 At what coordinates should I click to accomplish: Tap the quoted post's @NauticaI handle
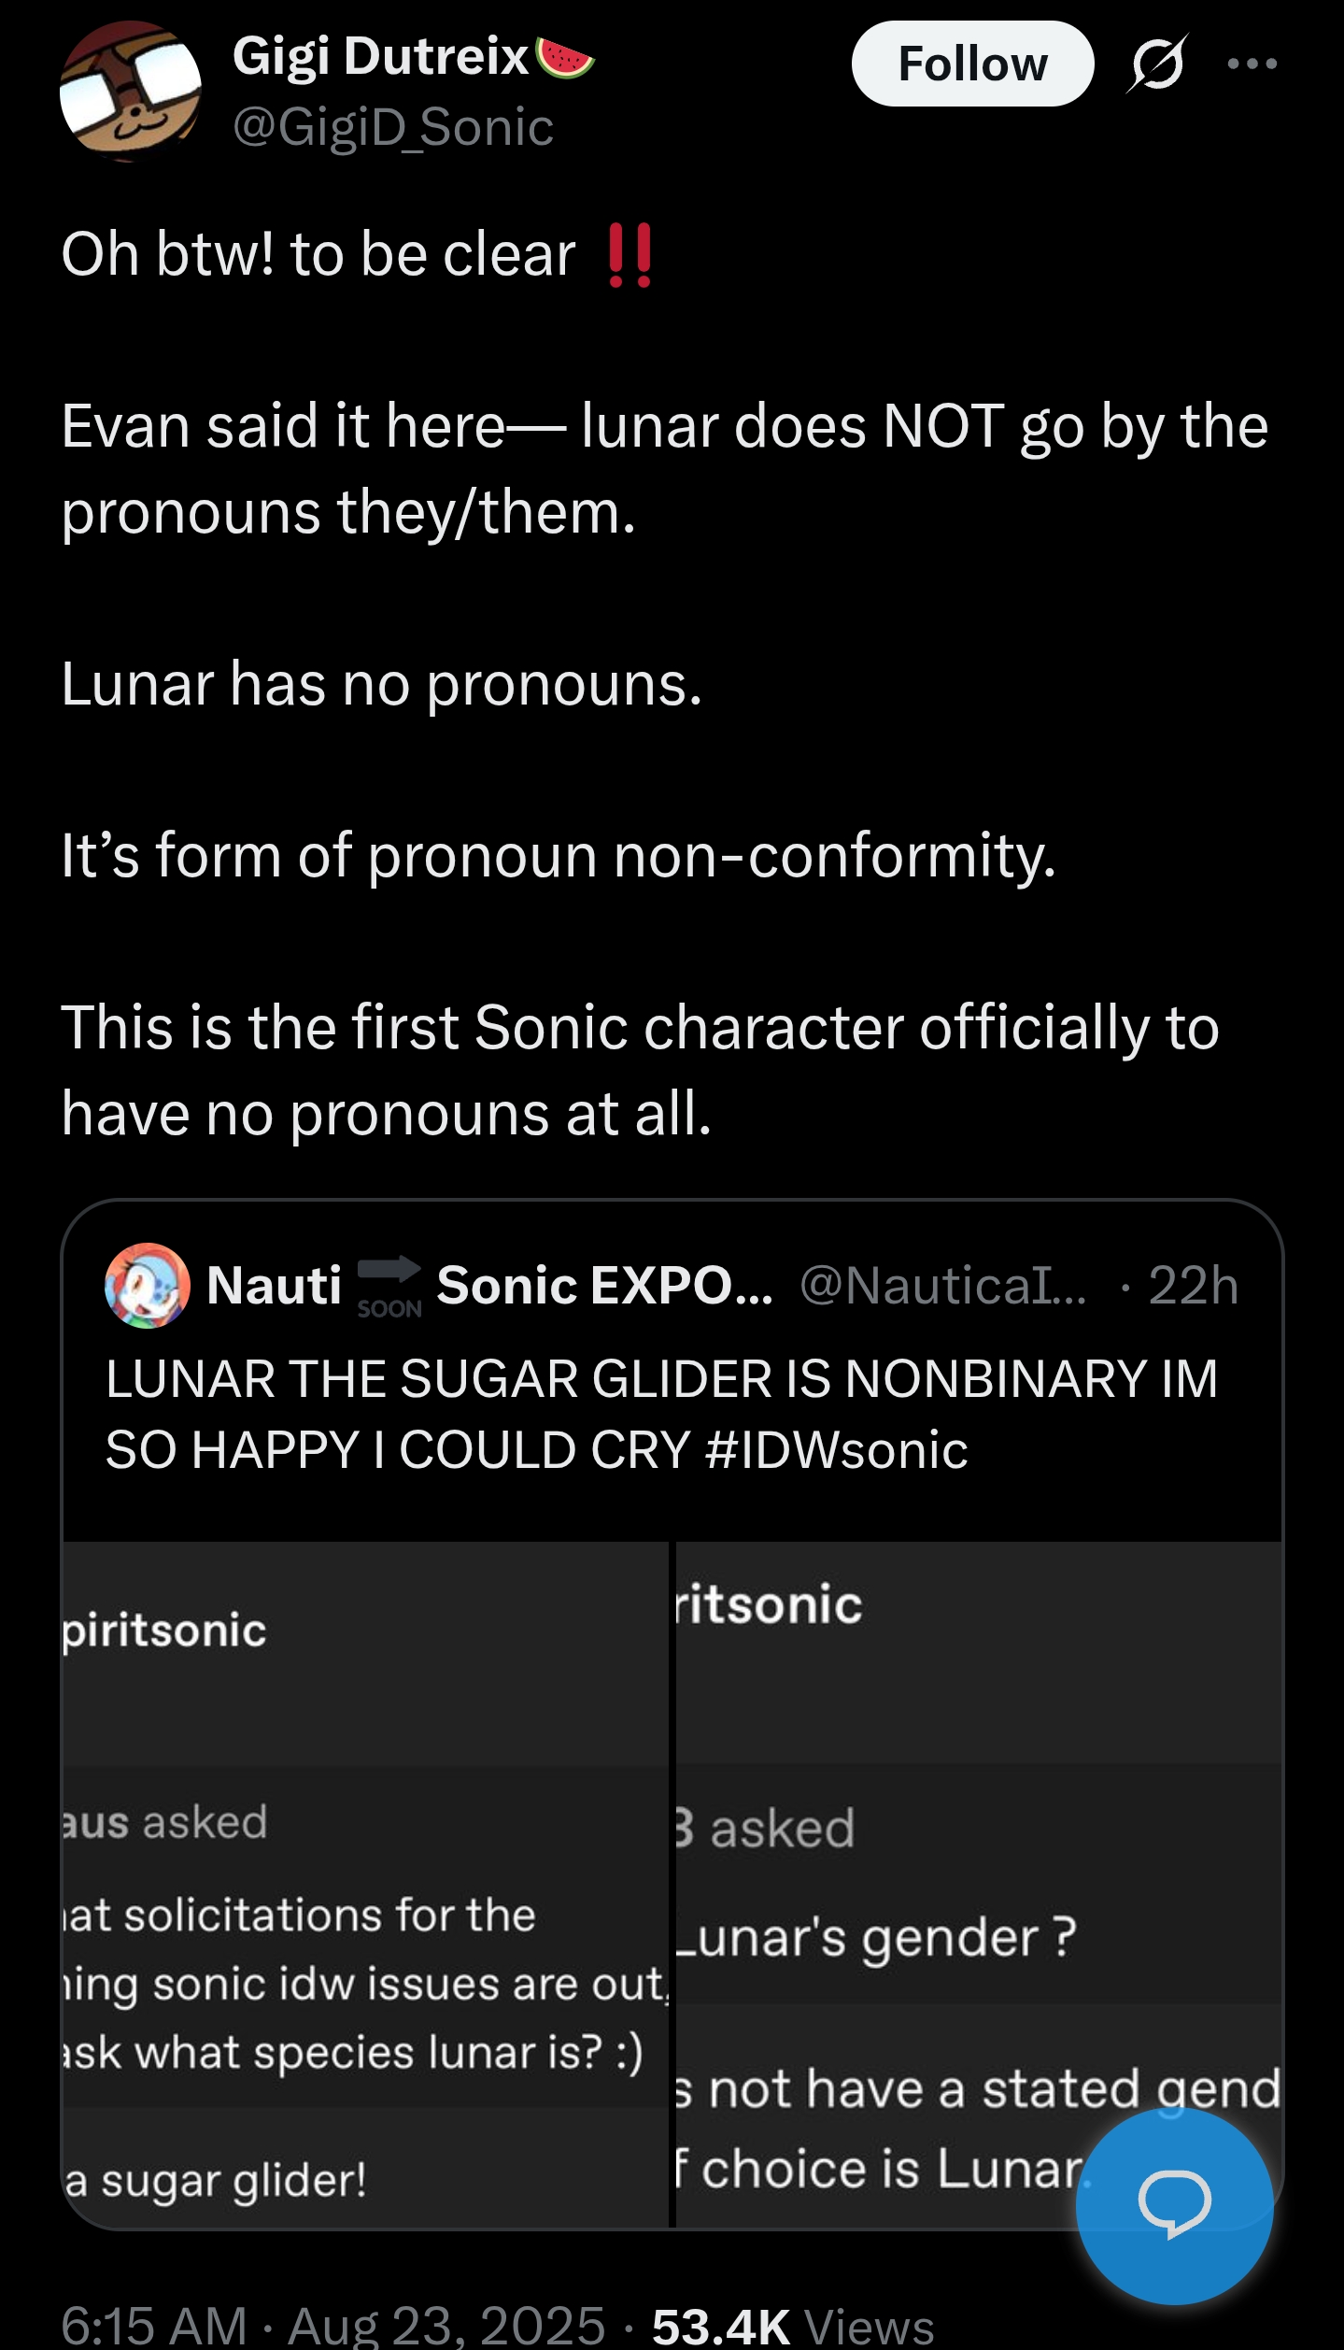943,1286
